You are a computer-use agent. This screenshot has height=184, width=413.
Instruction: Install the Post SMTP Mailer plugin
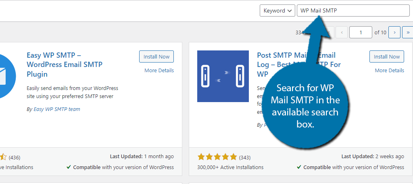386,57
